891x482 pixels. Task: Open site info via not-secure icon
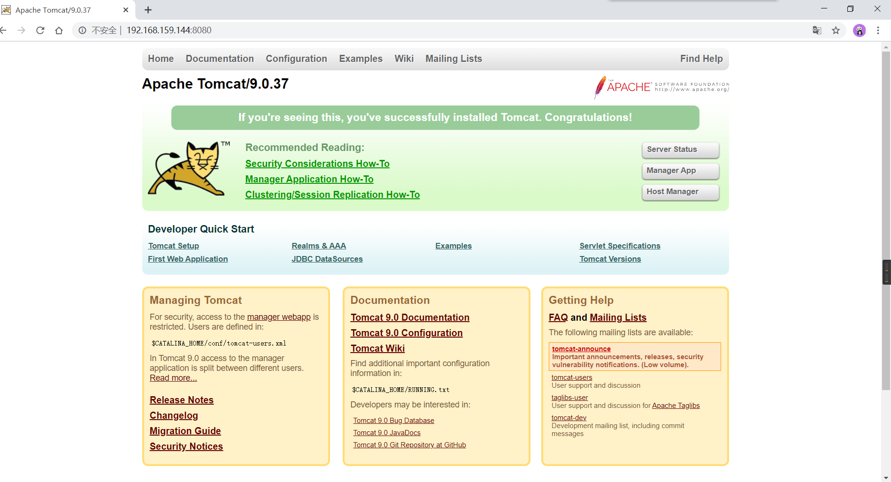point(82,30)
